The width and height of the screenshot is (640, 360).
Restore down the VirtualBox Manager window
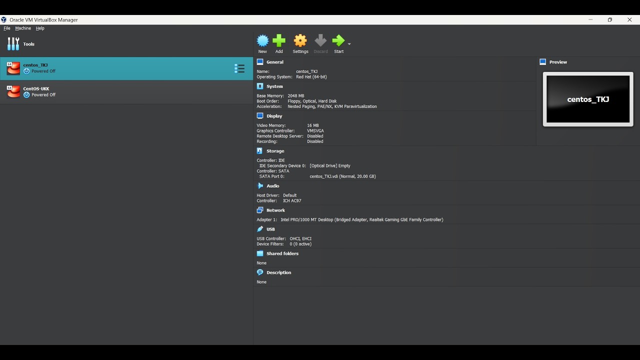pos(610,20)
